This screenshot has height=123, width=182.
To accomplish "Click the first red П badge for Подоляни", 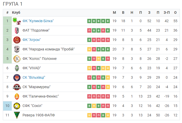I will [89, 31].
